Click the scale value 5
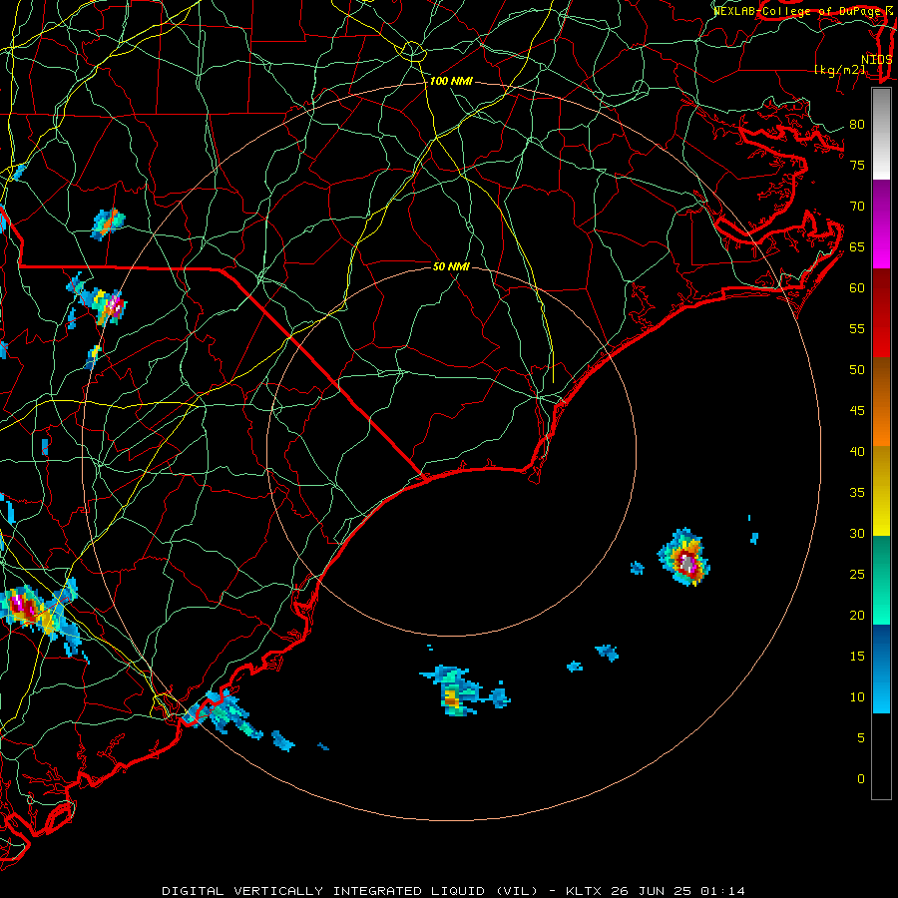 pyautogui.click(x=861, y=738)
